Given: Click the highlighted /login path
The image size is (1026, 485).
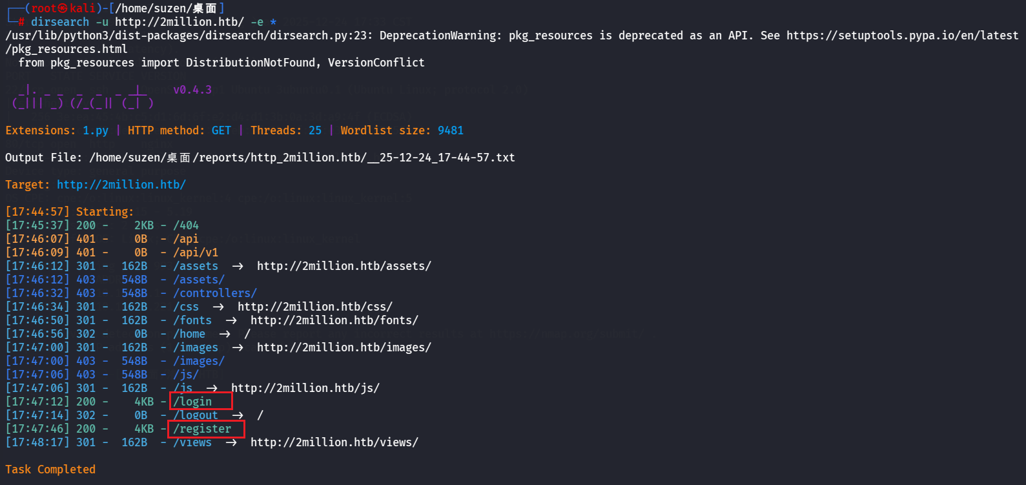Looking at the screenshot, I should (x=192, y=402).
